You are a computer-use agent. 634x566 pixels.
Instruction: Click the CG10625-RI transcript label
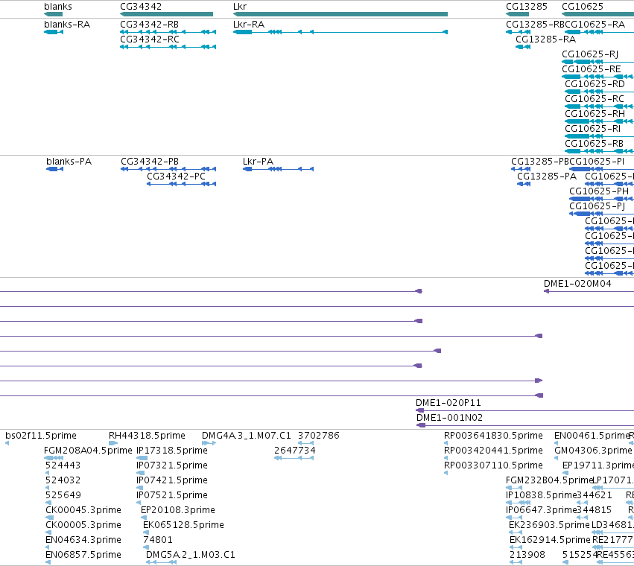[x=593, y=129]
